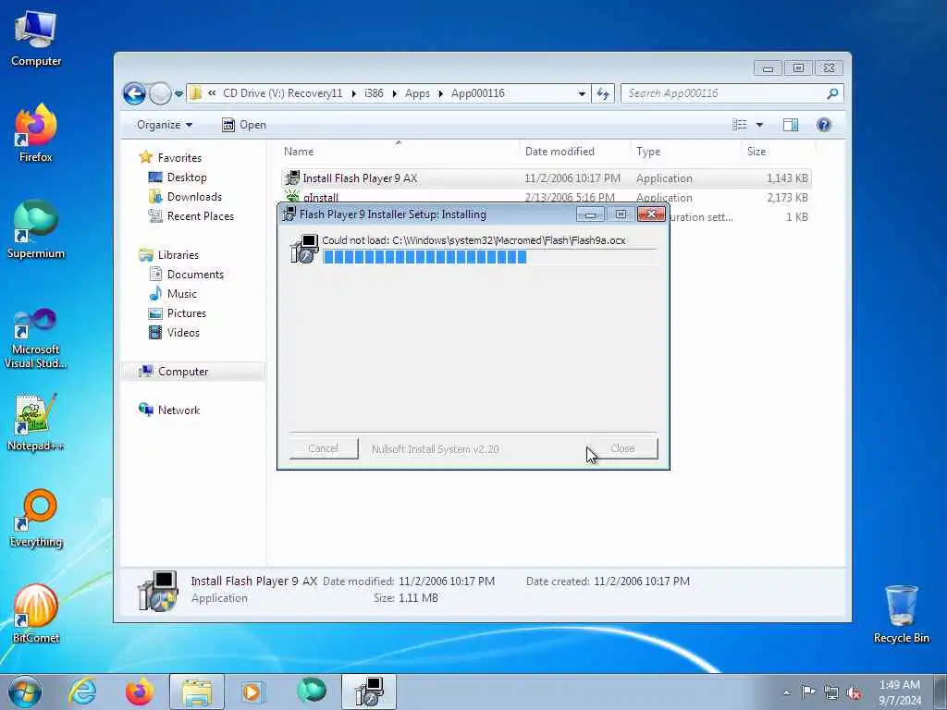
Task: Expand the view options dropdown arrow
Action: [x=759, y=125]
